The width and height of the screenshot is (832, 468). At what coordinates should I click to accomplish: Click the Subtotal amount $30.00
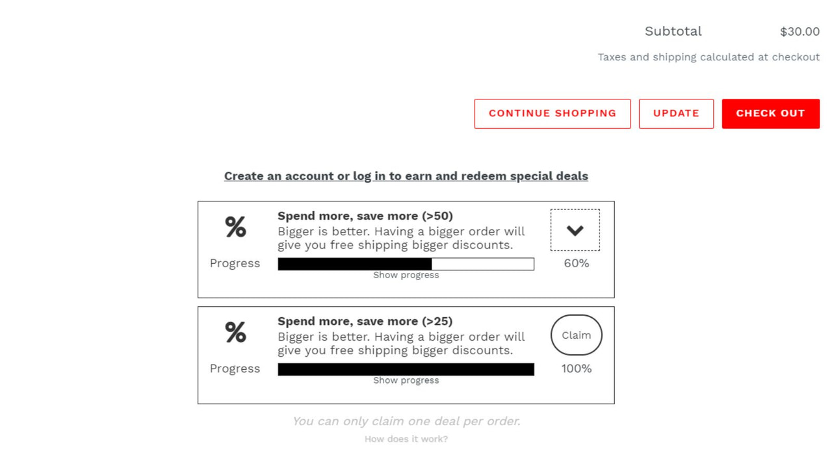[x=799, y=31]
